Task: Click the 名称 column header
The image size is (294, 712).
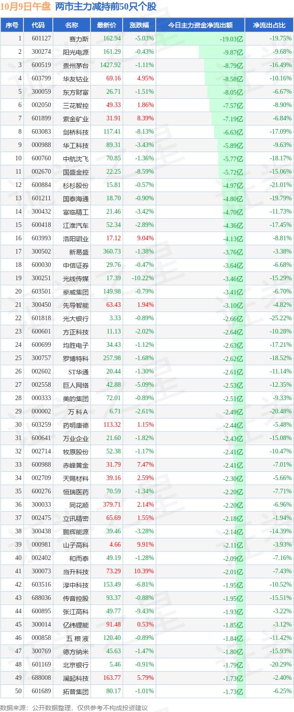Action: 72,25
